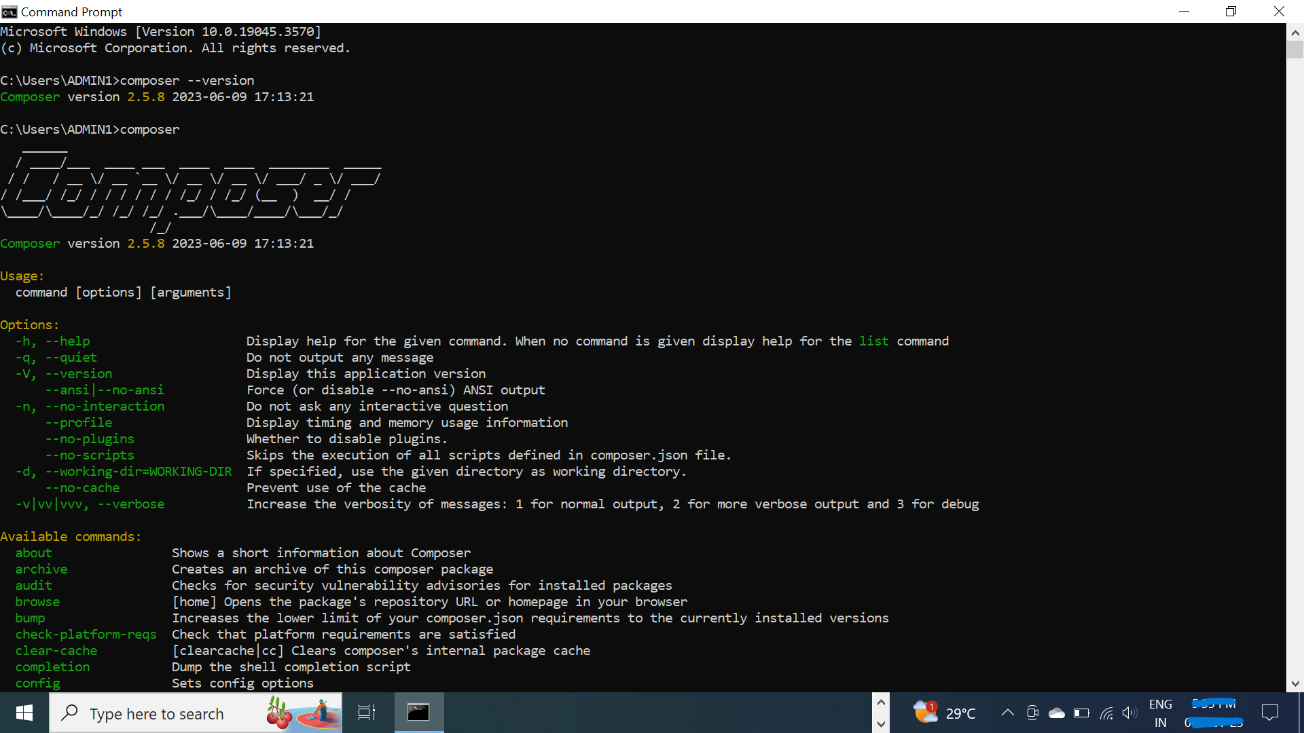The height and width of the screenshot is (733, 1304).
Task: Open the Wi-Fi network tray icon
Action: click(1106, 713)
